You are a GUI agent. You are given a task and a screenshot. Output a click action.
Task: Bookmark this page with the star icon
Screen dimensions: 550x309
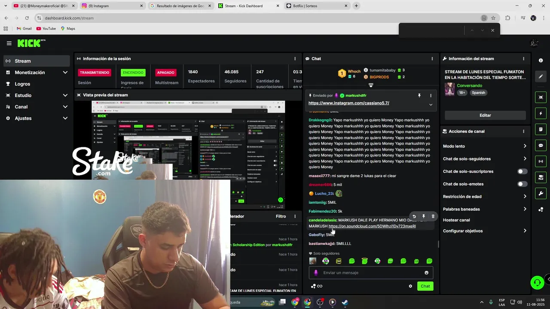[x=493, y=18]
